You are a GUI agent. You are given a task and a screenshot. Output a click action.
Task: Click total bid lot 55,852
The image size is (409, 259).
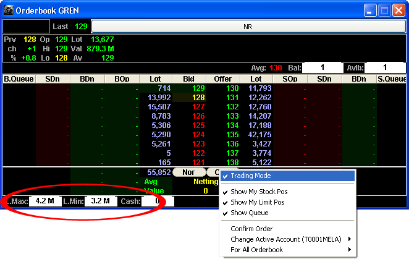pos(159,172)
